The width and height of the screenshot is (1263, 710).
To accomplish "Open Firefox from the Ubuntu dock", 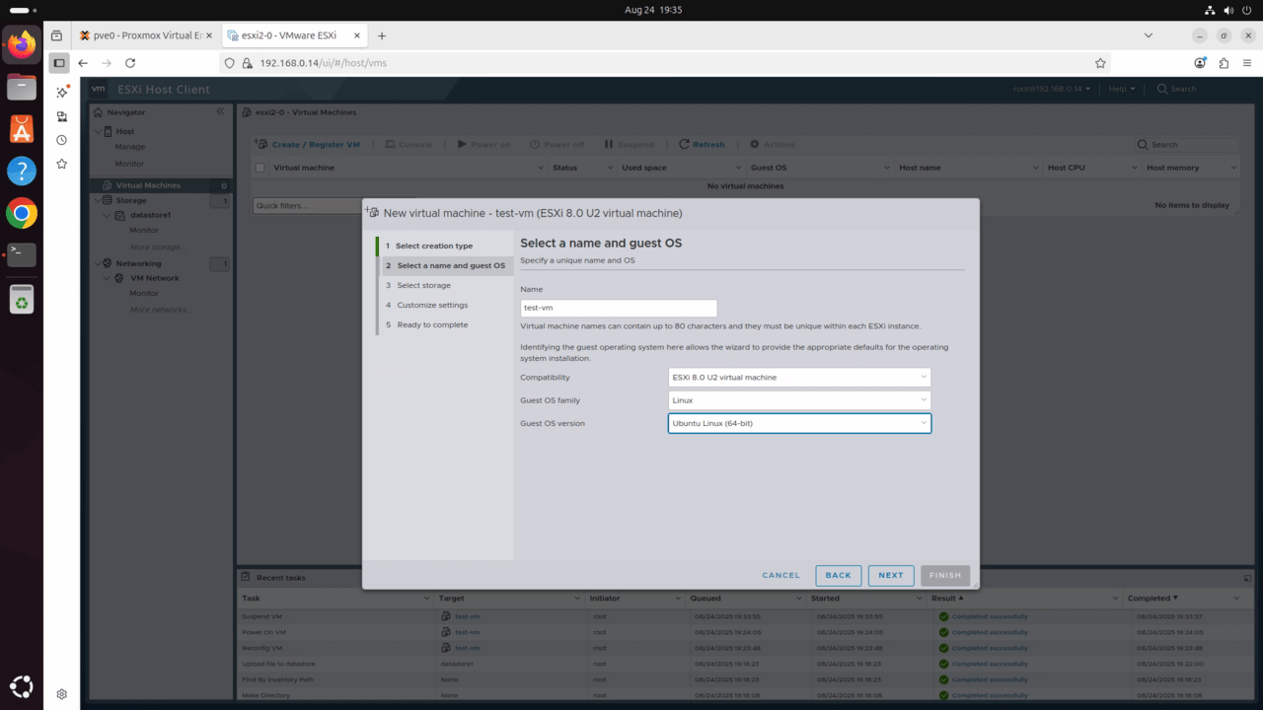I will (x=21, y=44).
